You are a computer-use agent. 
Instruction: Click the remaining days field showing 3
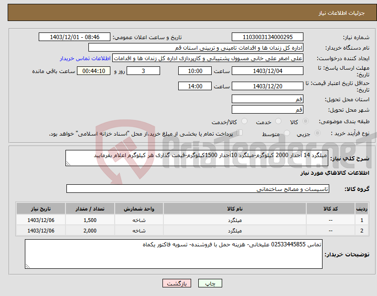[x=143, y=71]
